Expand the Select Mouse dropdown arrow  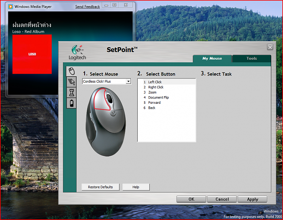click(128, 82)
